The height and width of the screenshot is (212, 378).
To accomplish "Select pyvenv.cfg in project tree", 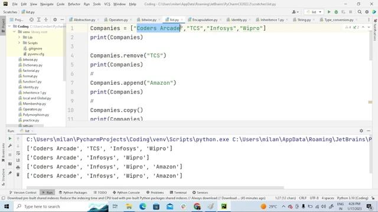I will click(35, 54).
